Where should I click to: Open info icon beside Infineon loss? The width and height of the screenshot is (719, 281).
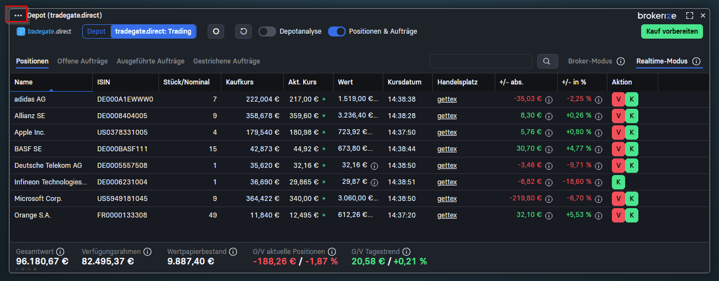coord(549,182)
